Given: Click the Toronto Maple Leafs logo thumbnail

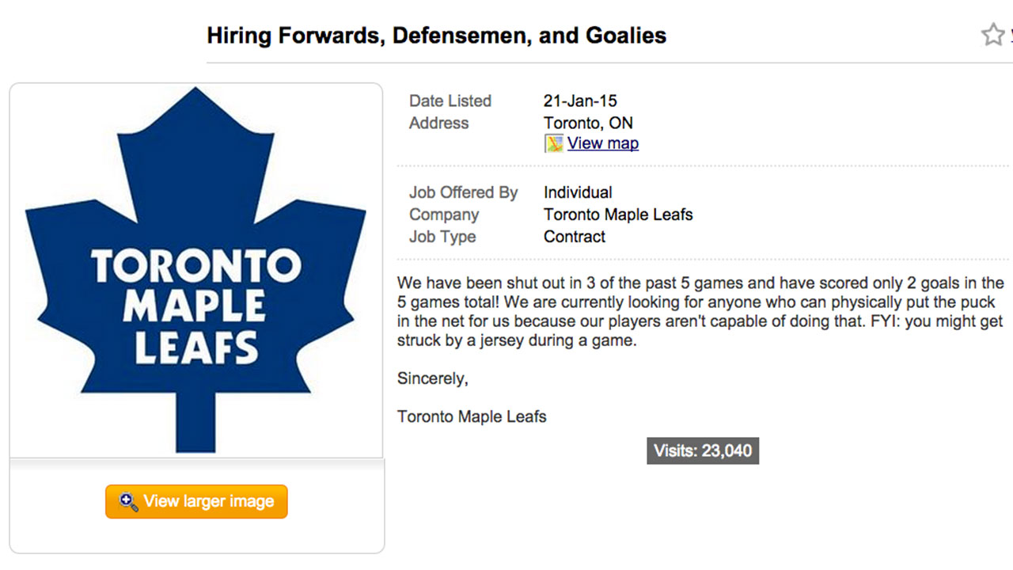Looking at the screenshot, I should [195, 269].
